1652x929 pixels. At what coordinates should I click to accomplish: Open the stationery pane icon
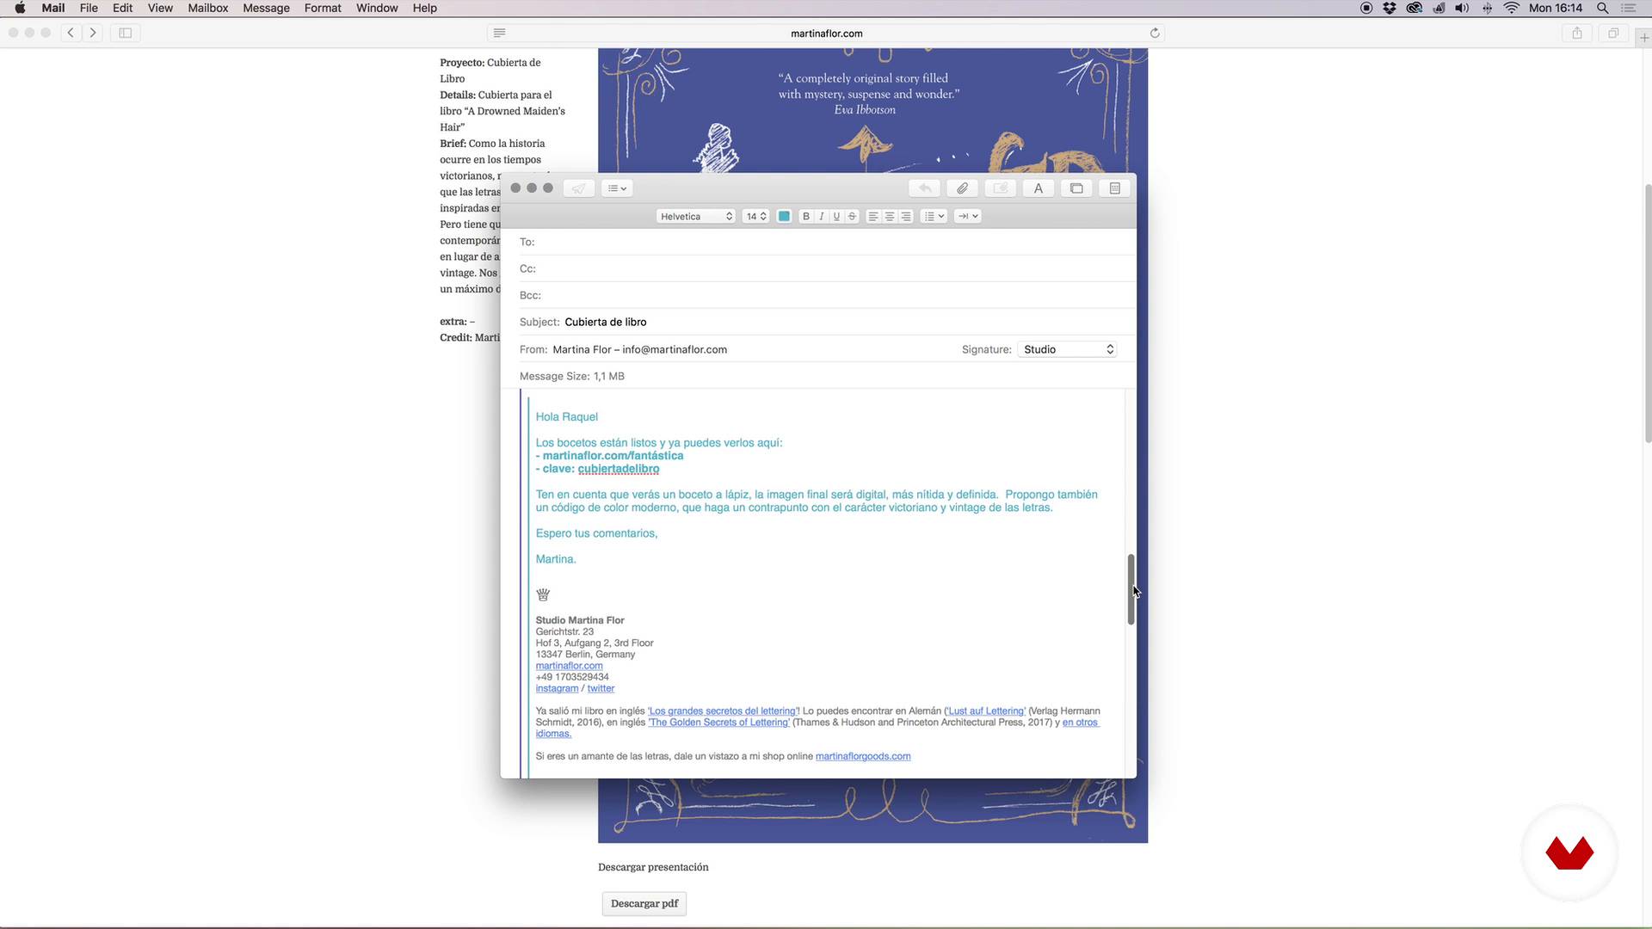[1114, 188]
